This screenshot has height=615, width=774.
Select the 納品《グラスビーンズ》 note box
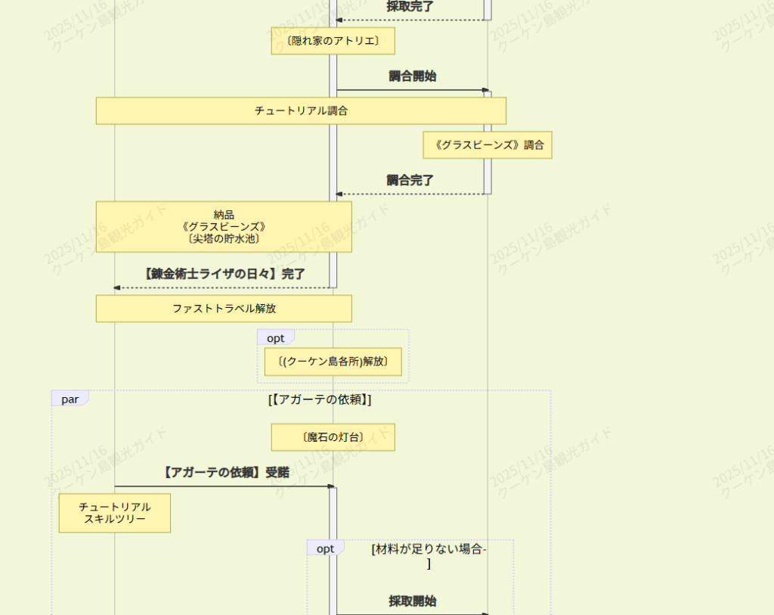pyautogui.click(x=224, y=226)
